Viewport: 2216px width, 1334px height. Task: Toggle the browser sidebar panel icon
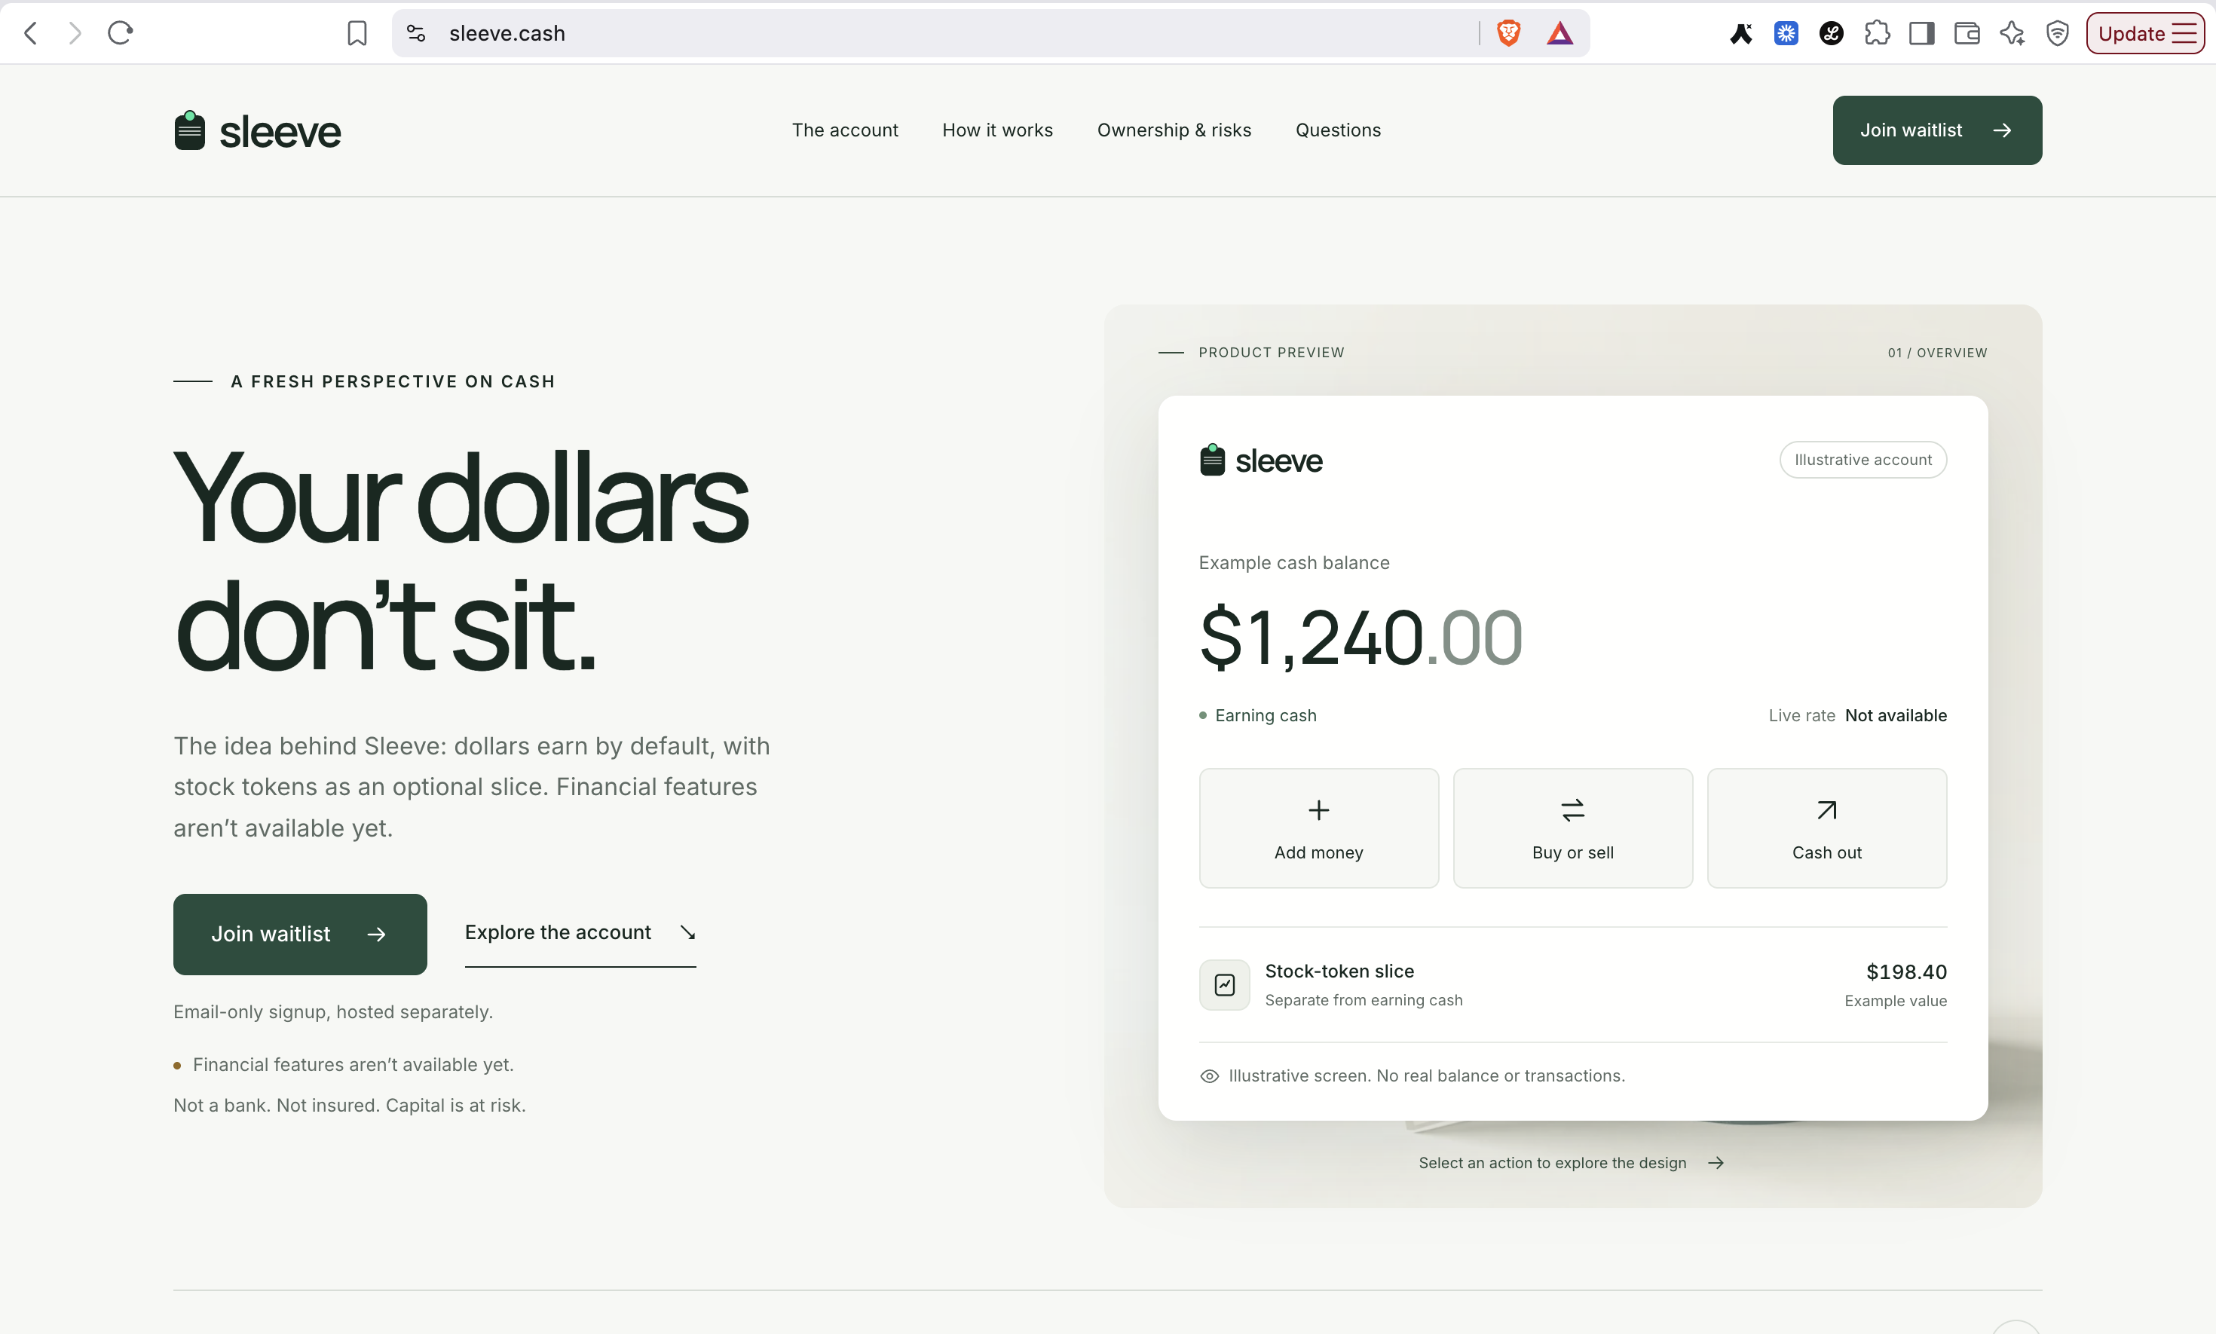pos(1922,33)
